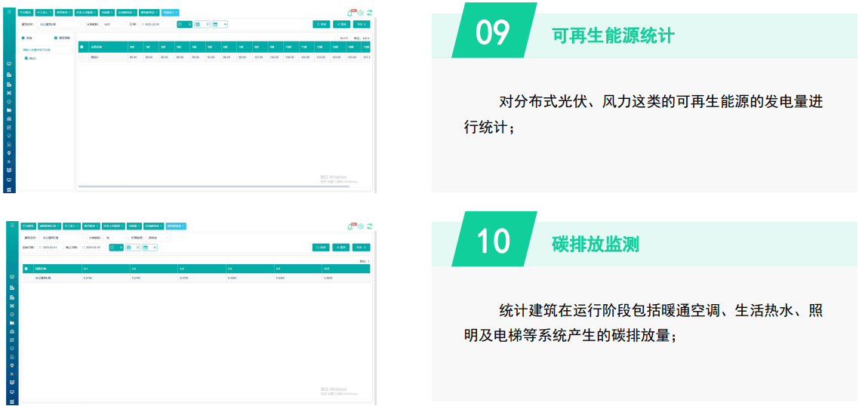The width and height of the screenshot is (862, 406).
Task: Click pencil edit icon in carbon emission sidebar
Action: tap(12, 340)
